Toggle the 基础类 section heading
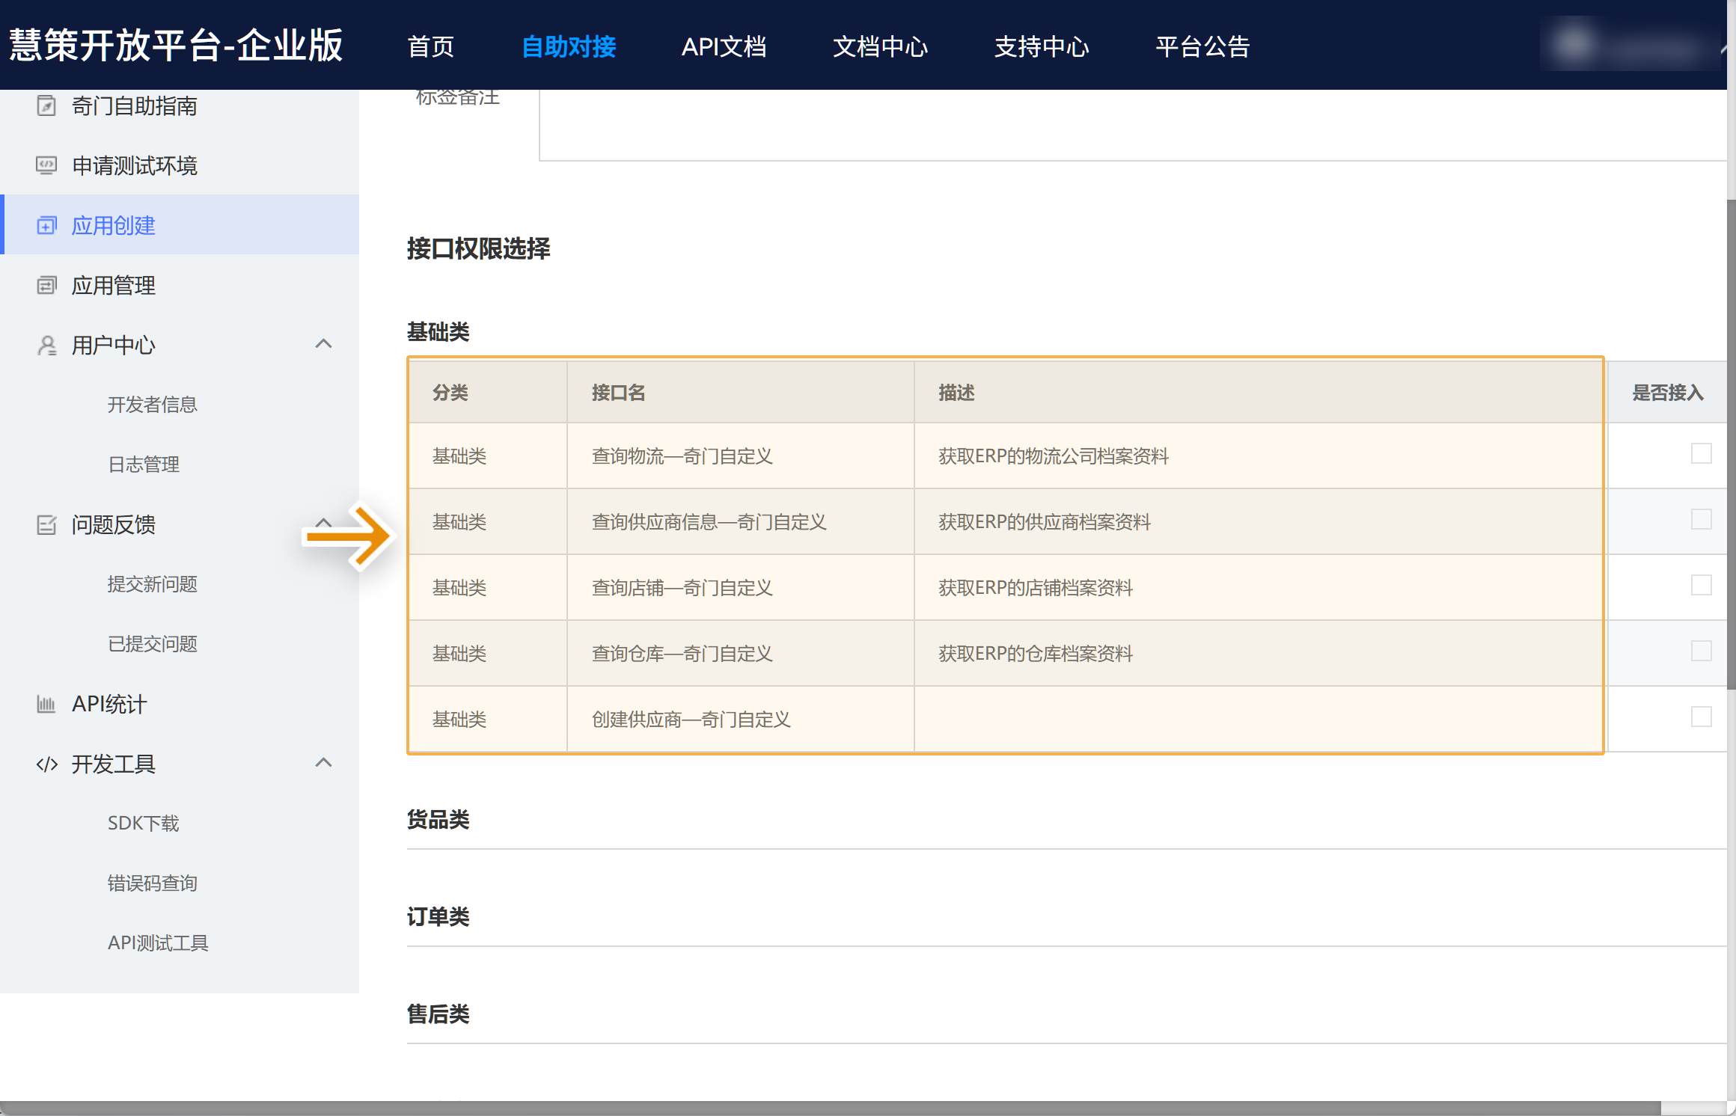 click(438, 332)
